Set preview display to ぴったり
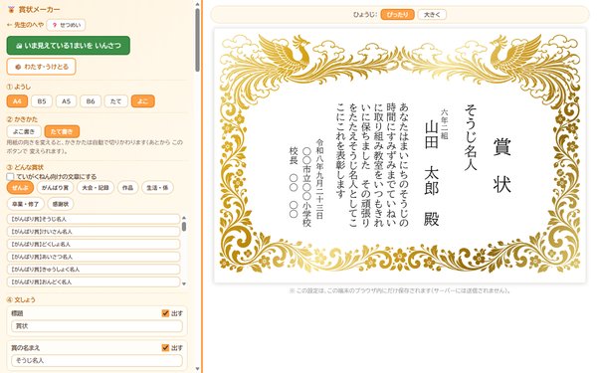Screen dimensions: 597x373 pyautogui.click(x=397, y=15)
